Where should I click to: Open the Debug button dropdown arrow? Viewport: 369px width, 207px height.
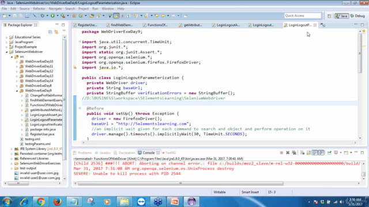tap(47, 16)
